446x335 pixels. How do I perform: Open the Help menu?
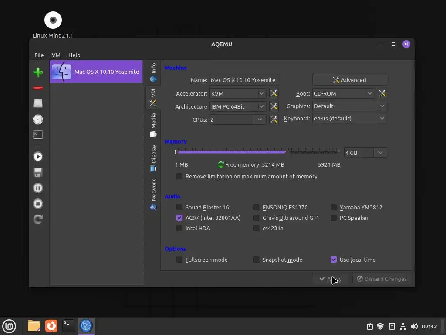click(74, 55)
